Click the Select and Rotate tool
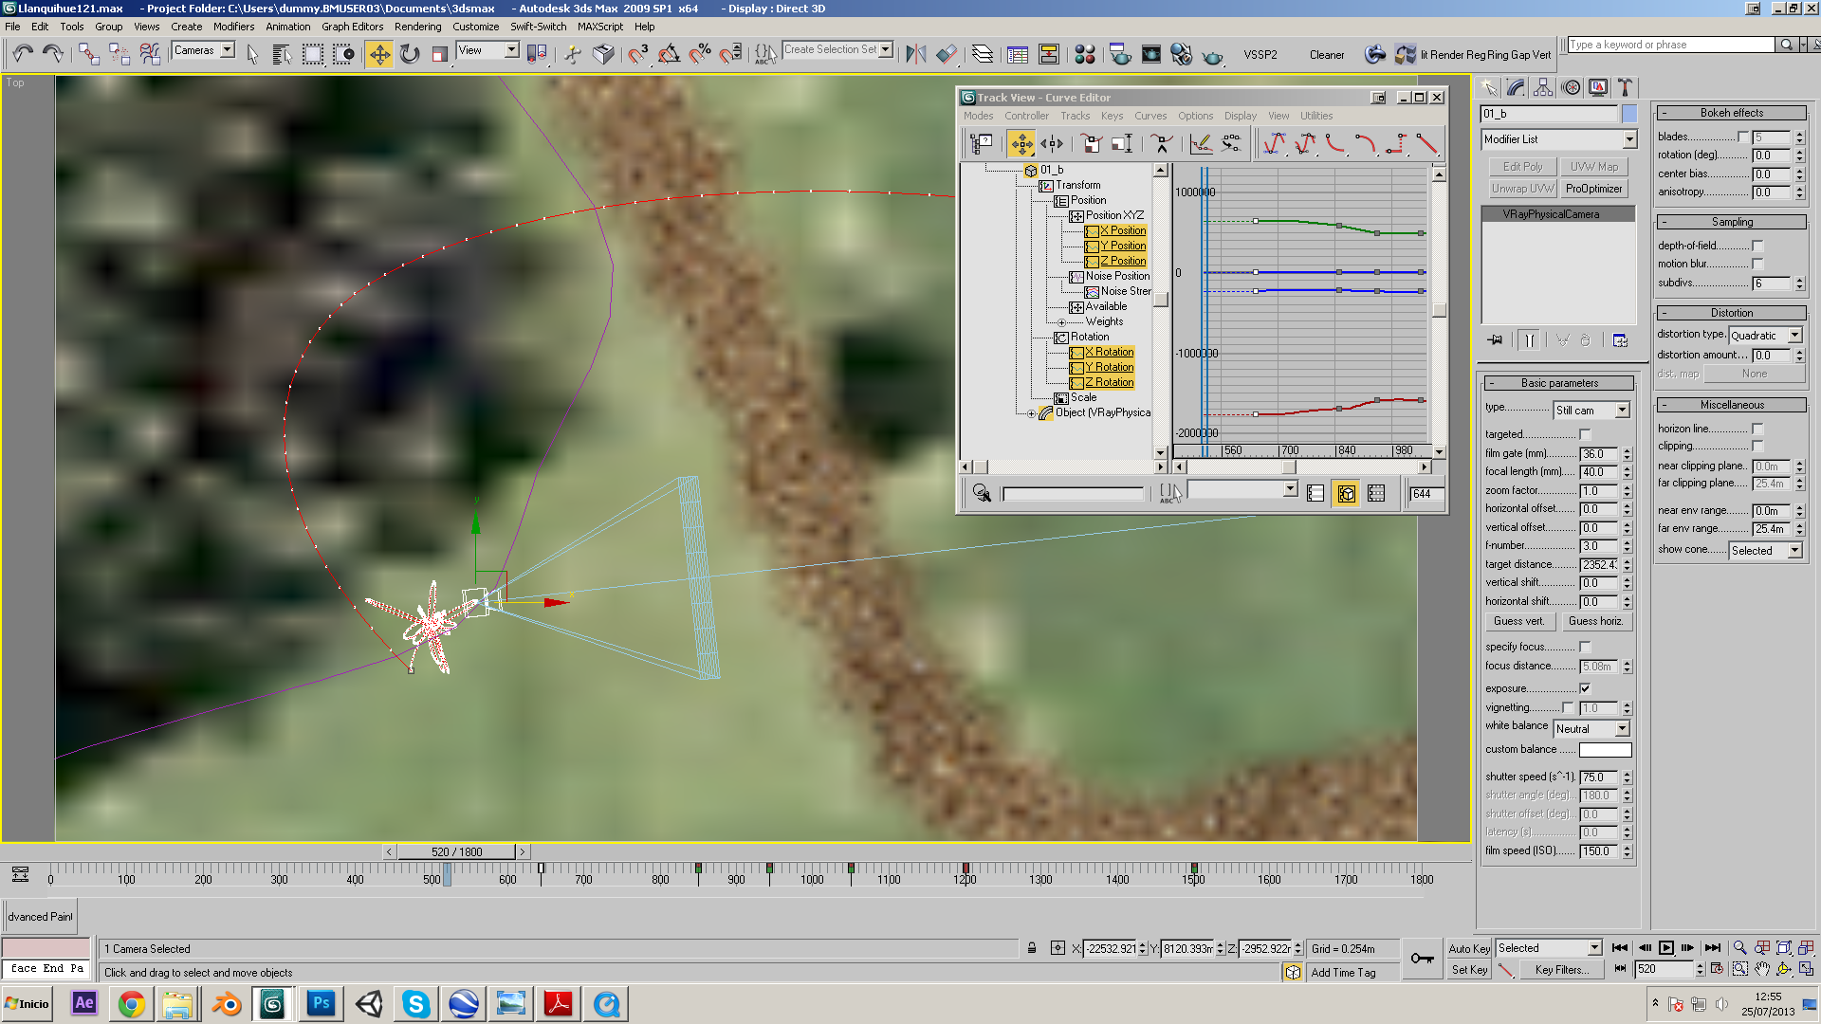The image size is (1821, 1024). point(409,54)
